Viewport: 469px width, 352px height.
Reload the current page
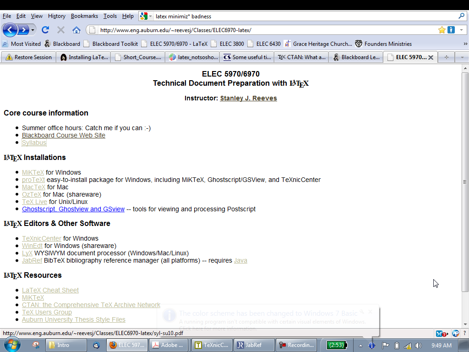point(45,30)
